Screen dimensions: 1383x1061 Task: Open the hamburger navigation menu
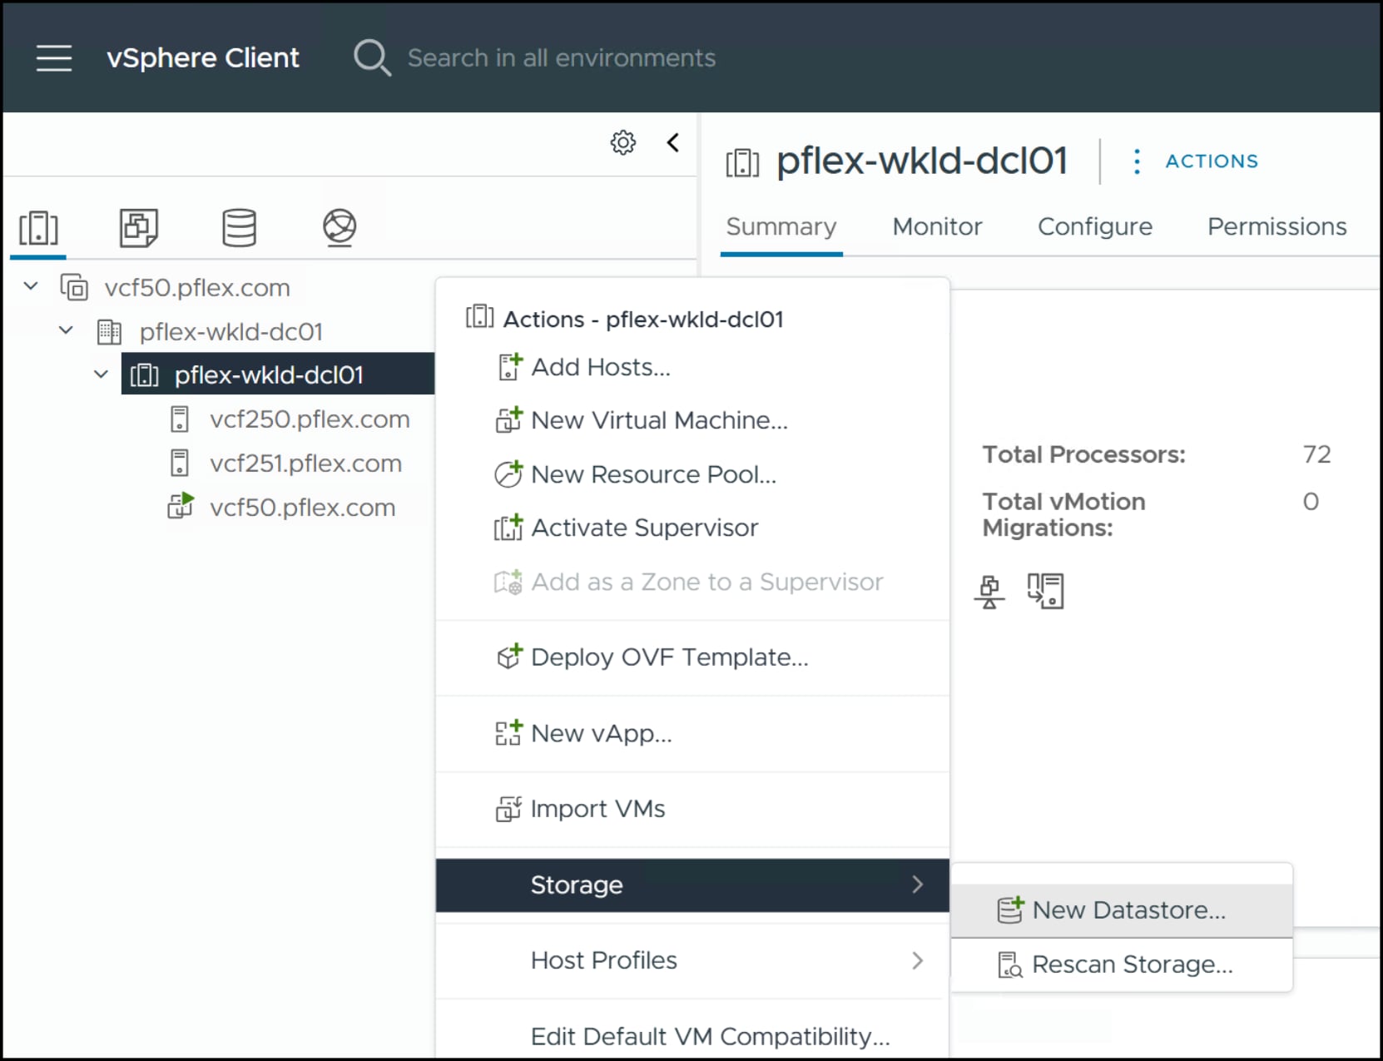pyautogui.click(x=54, y=58)
